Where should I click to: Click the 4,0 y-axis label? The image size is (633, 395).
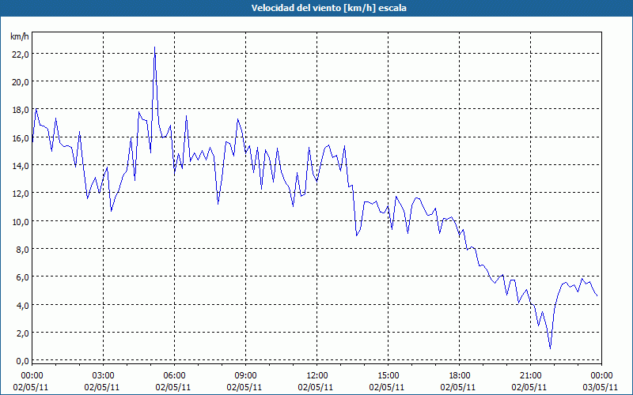pyautogui.click(x=22, y=306)
